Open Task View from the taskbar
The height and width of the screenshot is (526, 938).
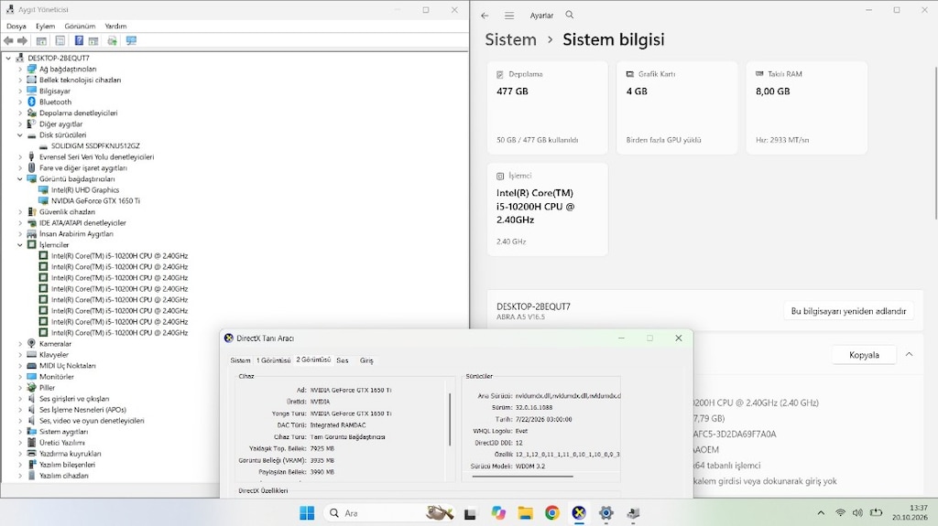coord(470,513)
